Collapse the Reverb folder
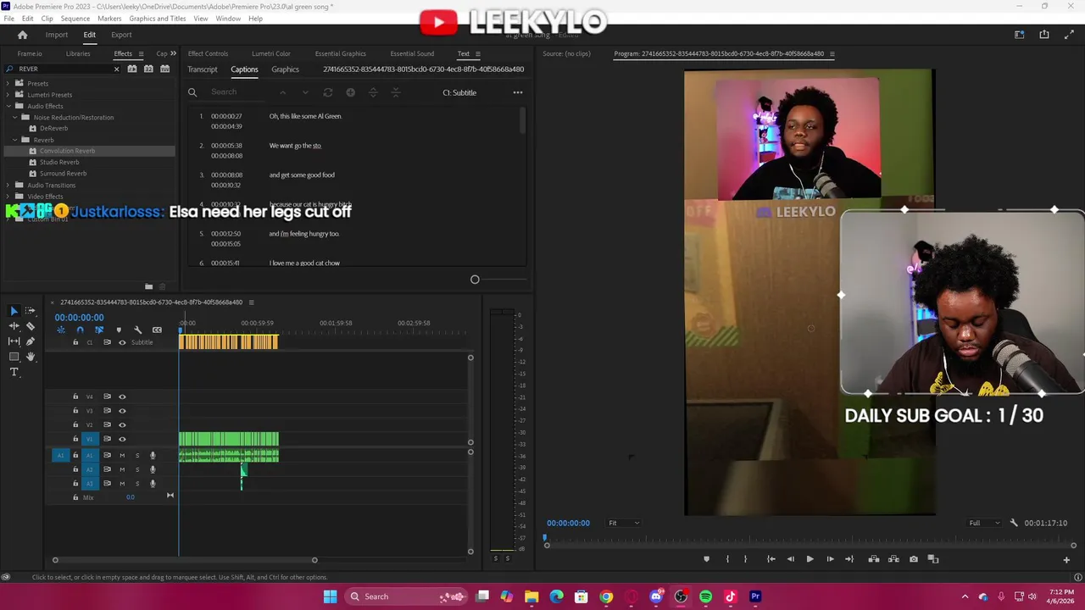 15,140
